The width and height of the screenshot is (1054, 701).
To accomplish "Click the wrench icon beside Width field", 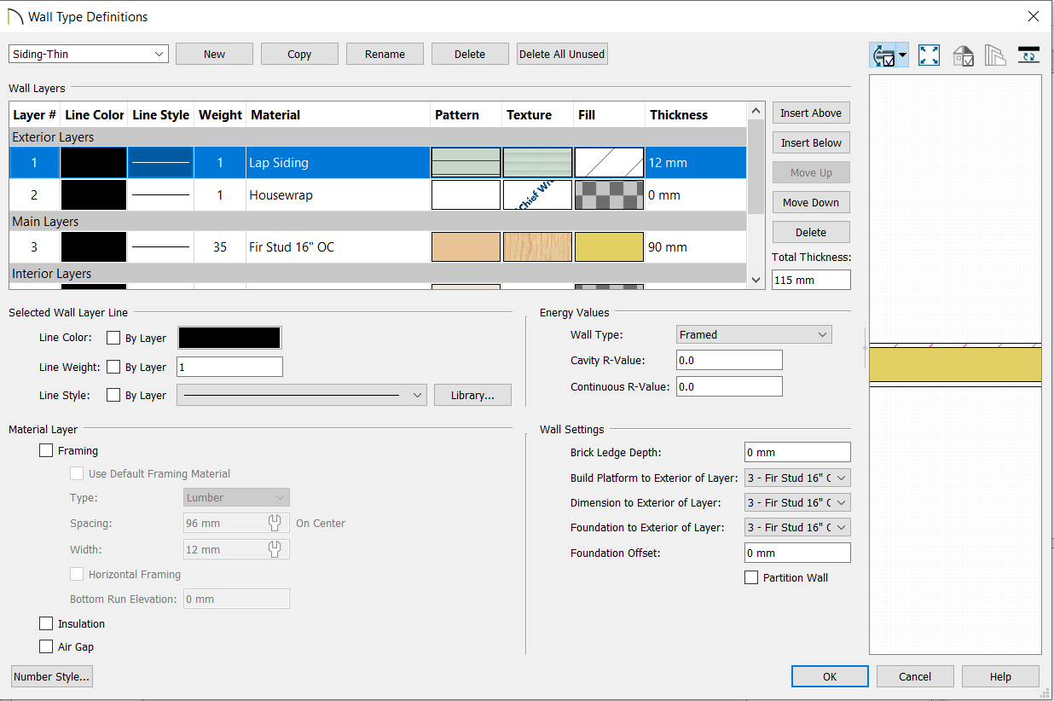I will pyautogui.click(x=275, y=549).
